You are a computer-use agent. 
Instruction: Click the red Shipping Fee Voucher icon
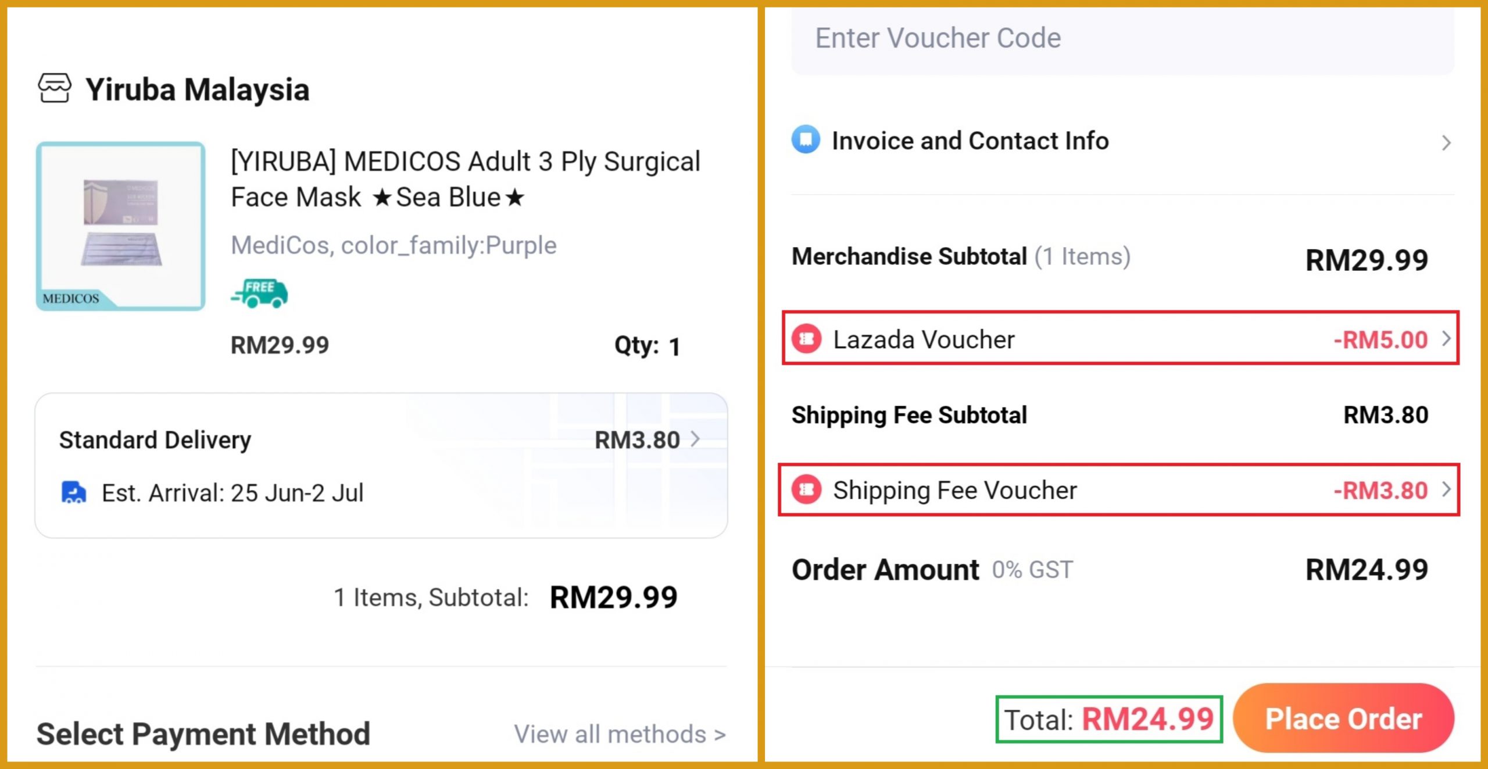(807, 489)
